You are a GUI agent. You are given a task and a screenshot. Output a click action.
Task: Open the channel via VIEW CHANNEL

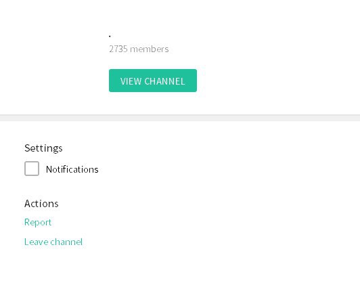click(x=153, y=81)
